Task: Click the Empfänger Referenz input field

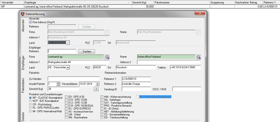Action: tap(62, 51)
